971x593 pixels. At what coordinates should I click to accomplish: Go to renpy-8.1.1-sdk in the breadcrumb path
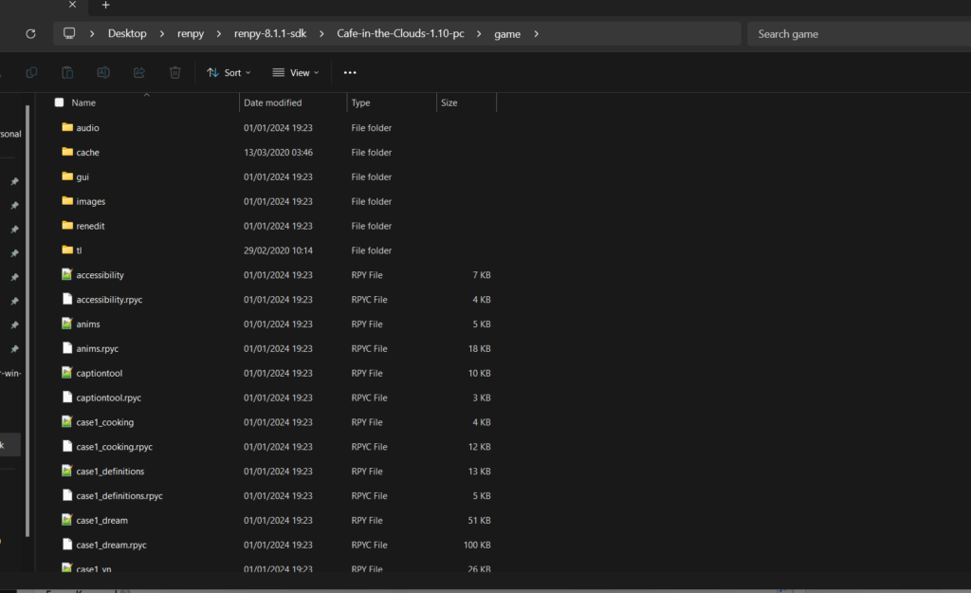[270, 33]
